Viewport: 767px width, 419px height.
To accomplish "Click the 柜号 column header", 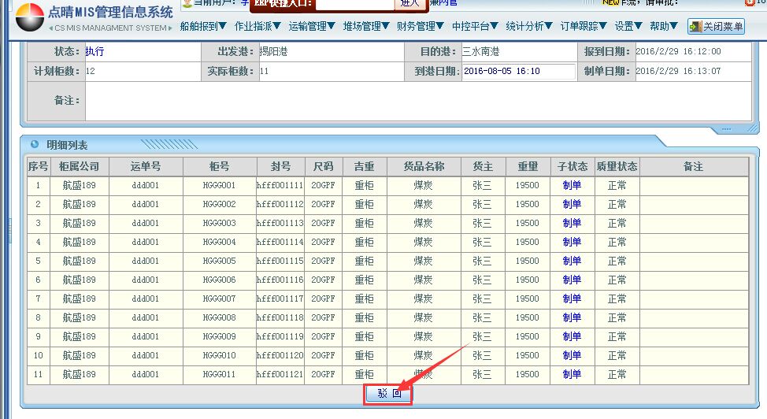I will click(220, 167).
